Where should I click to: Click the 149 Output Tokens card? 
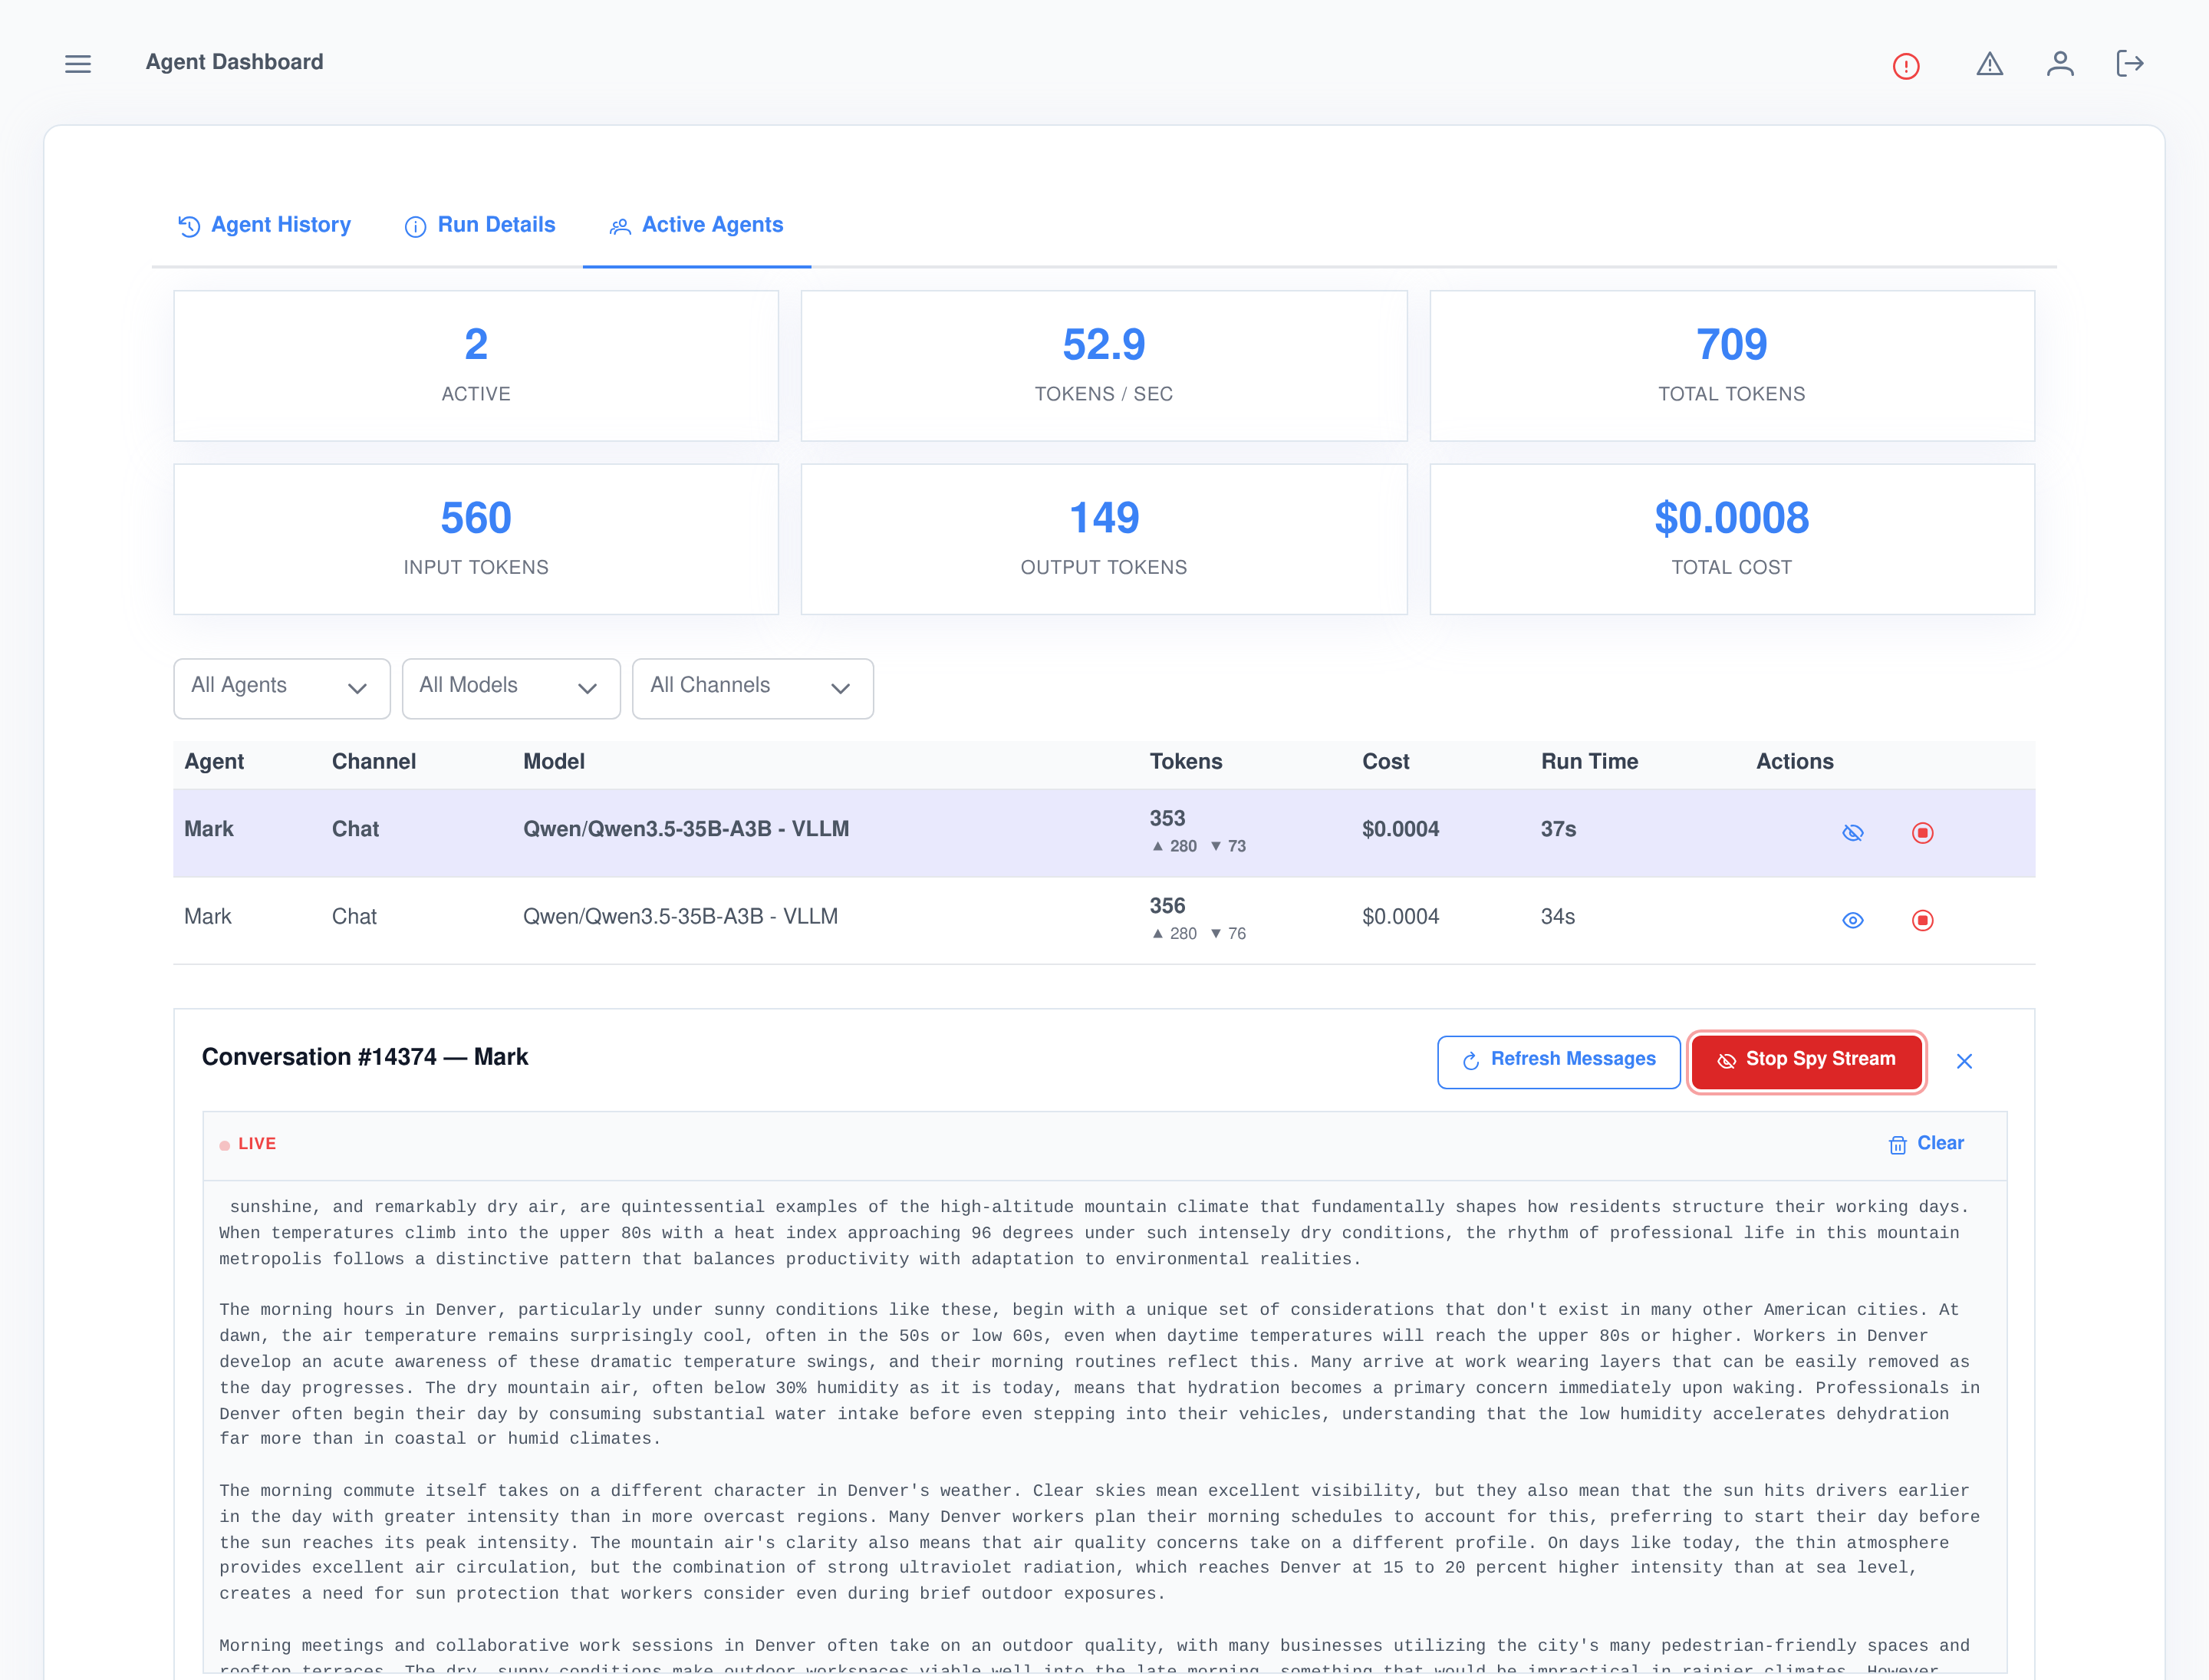(1104, 539)
